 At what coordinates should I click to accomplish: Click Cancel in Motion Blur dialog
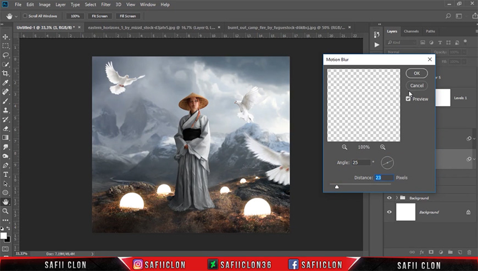416,86
